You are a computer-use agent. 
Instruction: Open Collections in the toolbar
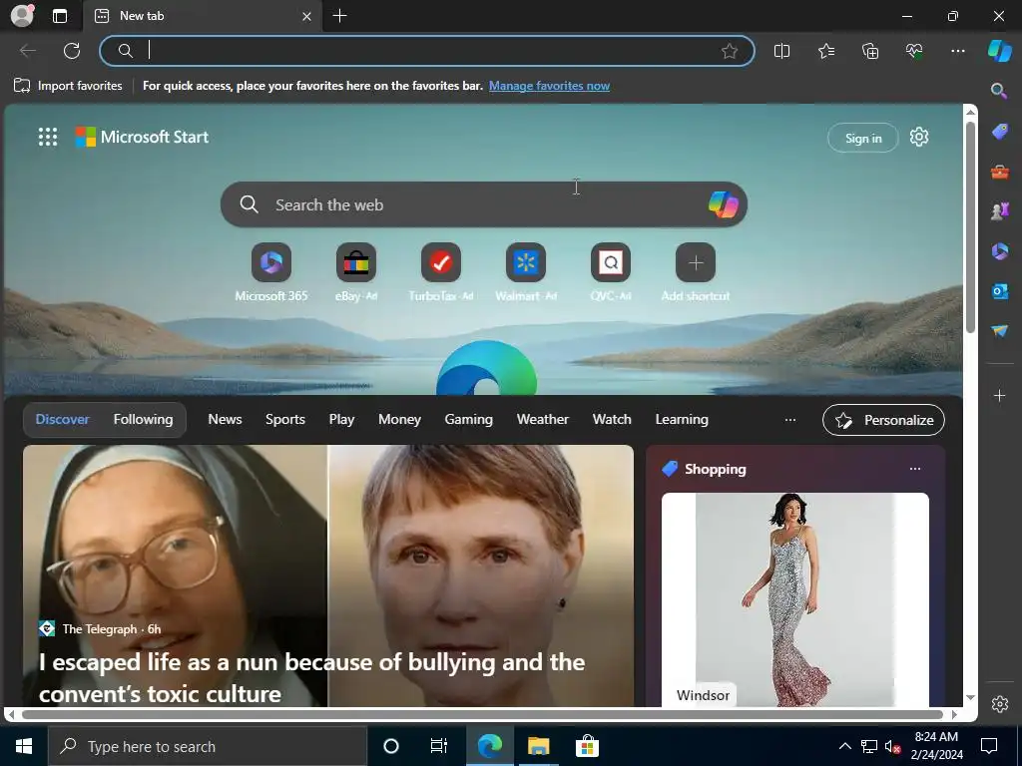coord(870,51)
